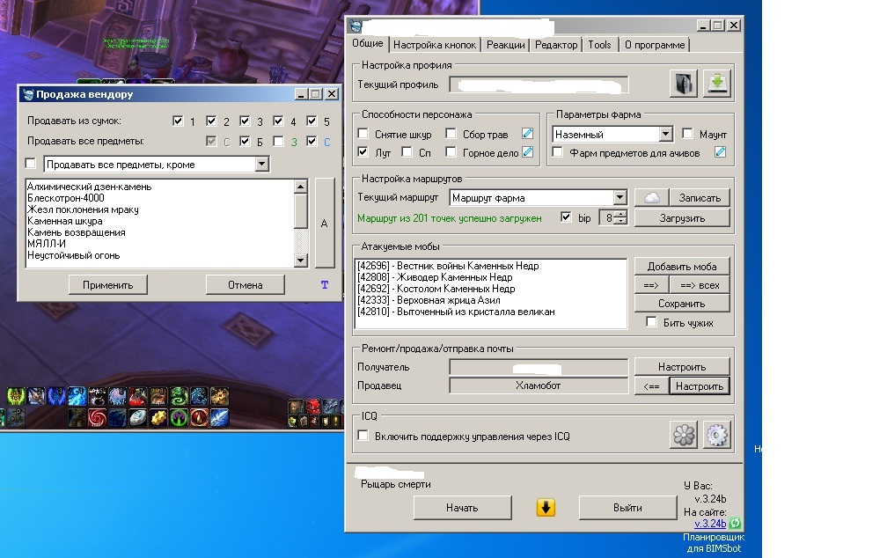Click Применить in the vendor sale dialog

(x=108, y=285)
